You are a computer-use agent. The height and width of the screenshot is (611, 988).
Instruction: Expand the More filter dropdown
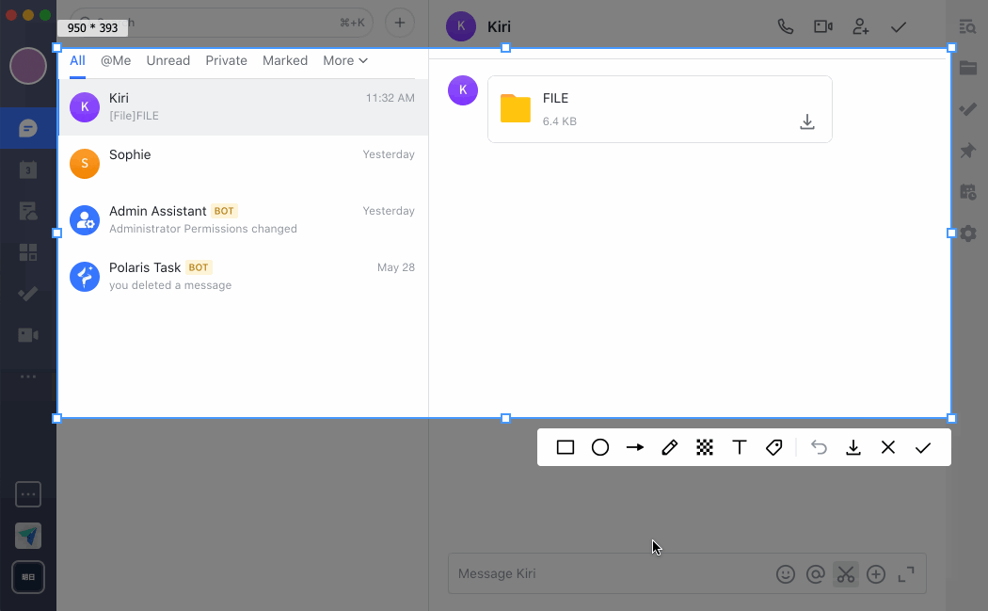click(344, 60)
